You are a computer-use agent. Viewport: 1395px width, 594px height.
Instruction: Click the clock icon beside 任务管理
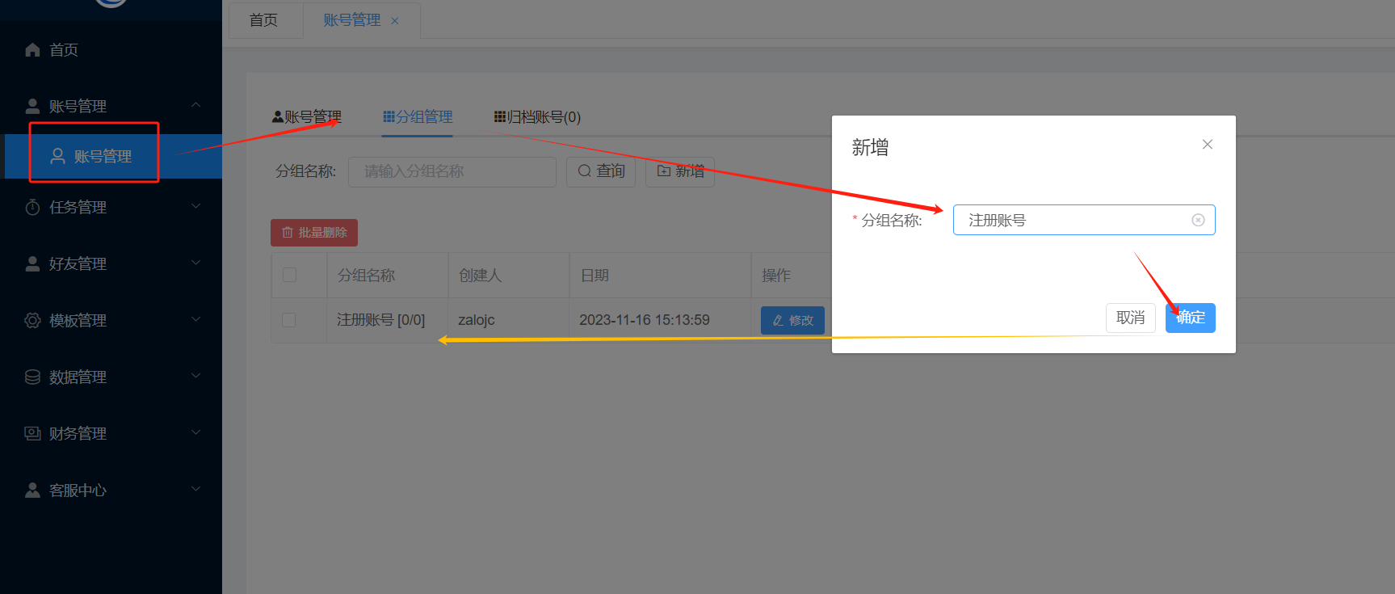(32, 208)
